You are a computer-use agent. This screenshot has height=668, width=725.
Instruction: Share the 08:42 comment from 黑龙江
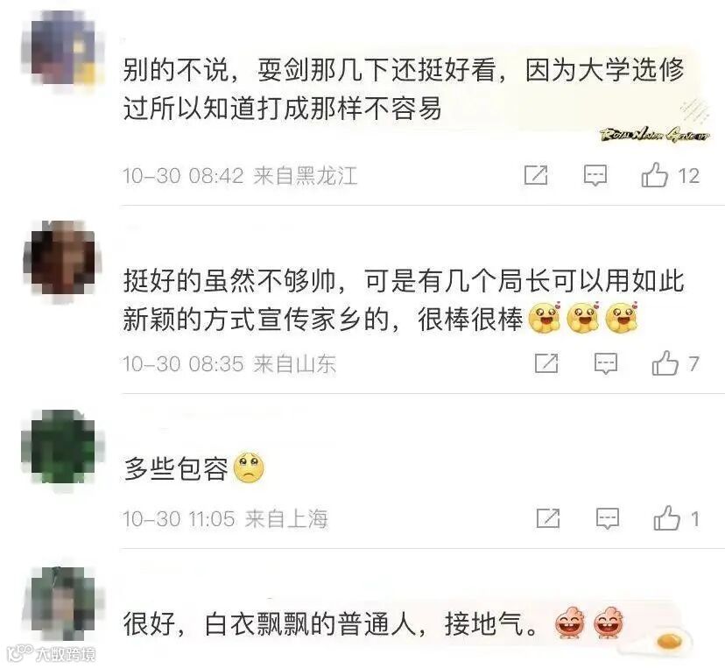[x=536, y=175]
